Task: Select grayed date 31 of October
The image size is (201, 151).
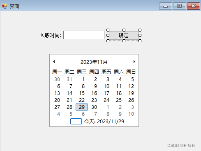Action: coord(69,79)
